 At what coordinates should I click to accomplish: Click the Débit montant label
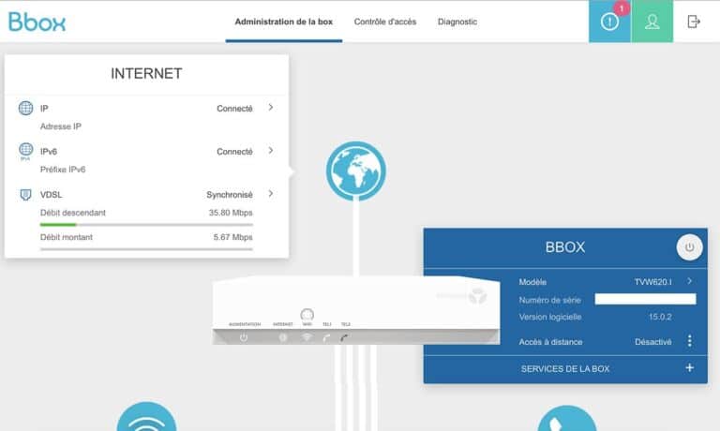tap(67, 237)
